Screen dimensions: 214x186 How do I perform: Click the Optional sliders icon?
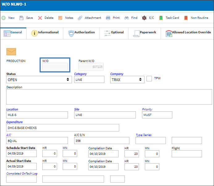coord(107,33)
